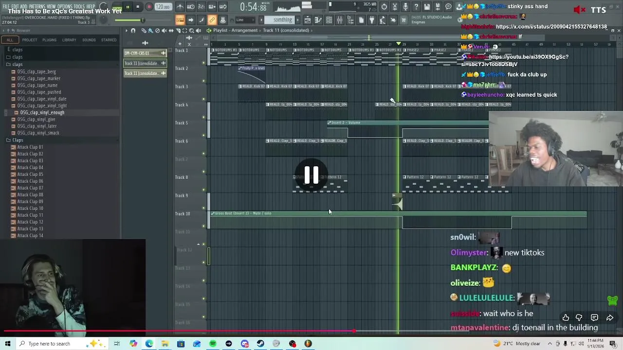Open the Line snap dropdown
This screenshot has height=350, width=623.
click(x=246, y=20)
